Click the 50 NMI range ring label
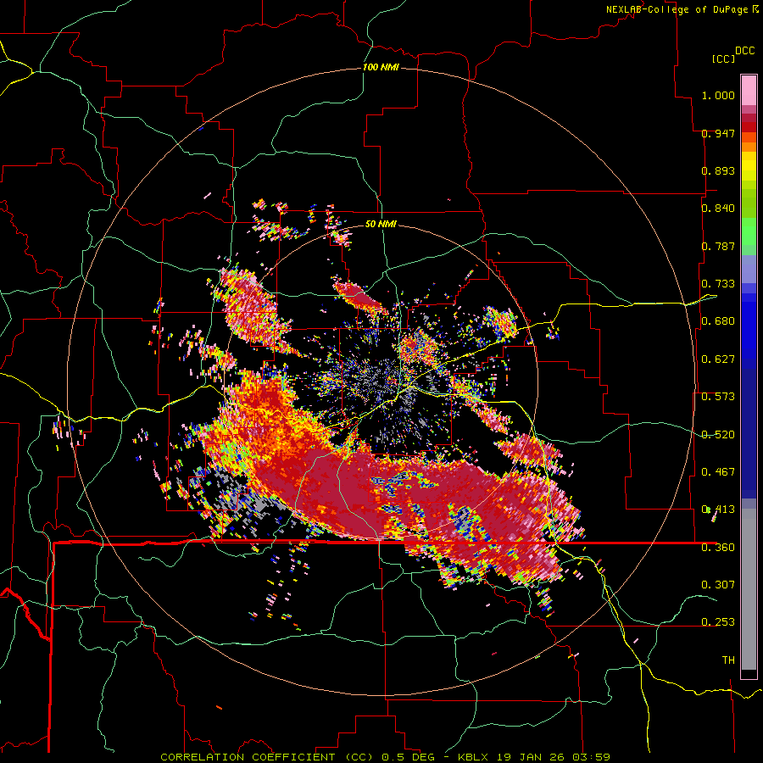 381,224
